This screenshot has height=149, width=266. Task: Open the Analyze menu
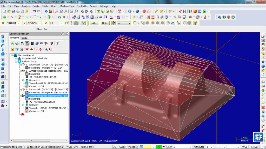click(x=26, y=6)
